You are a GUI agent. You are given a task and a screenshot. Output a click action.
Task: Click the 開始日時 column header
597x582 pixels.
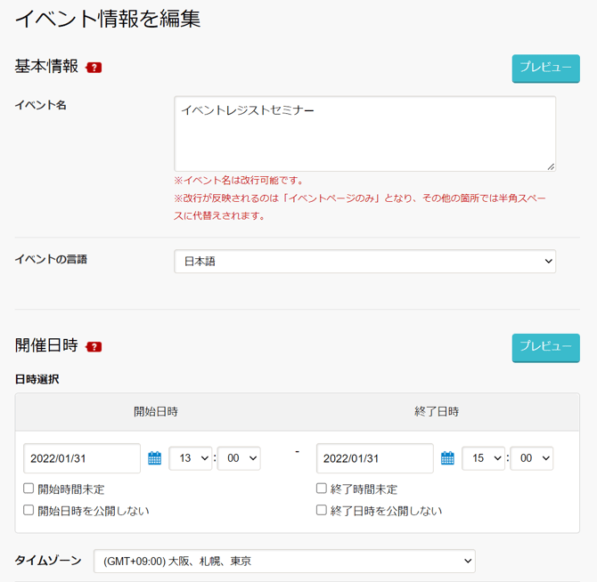pos(156,411)
